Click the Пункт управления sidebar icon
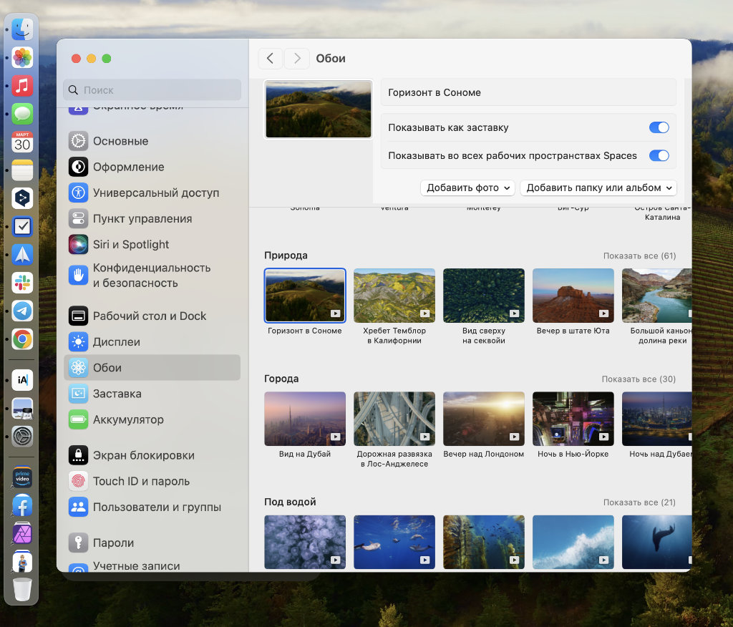Screen dimensions: 733x627 coord(78,219)
